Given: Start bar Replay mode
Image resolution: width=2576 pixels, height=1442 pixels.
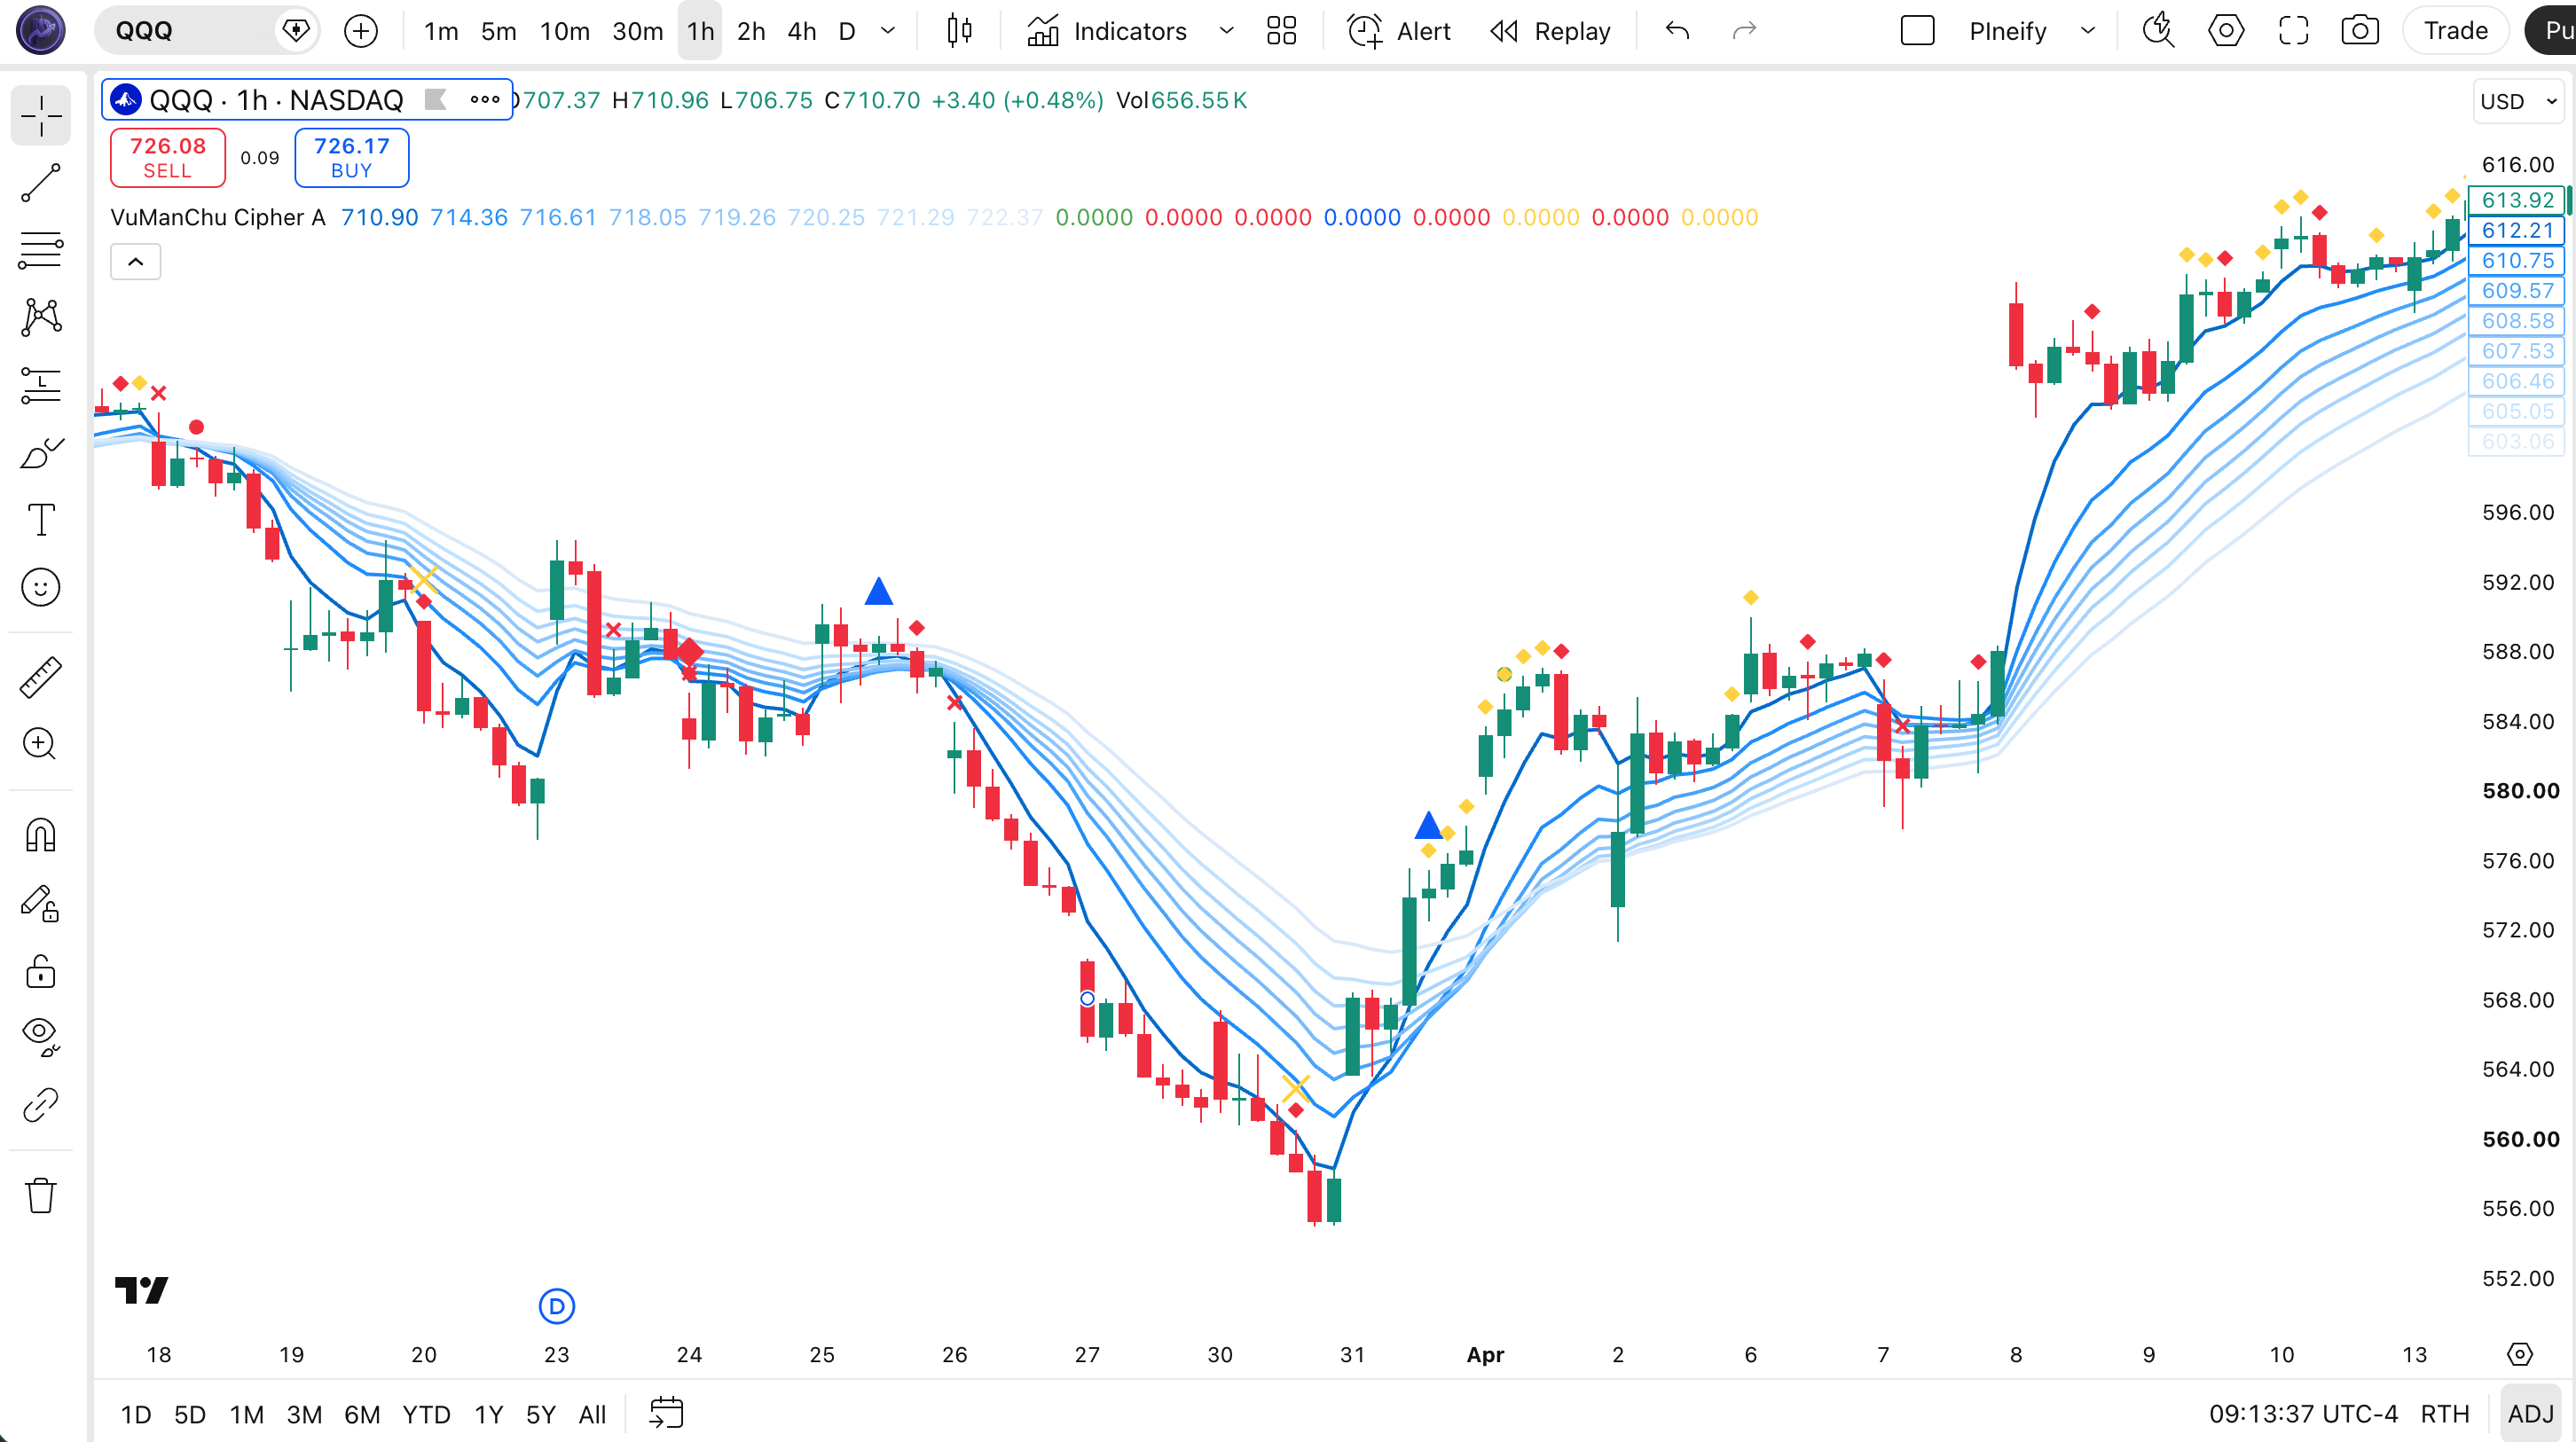Looking at the screenshot, I should tap(1550, 31).
